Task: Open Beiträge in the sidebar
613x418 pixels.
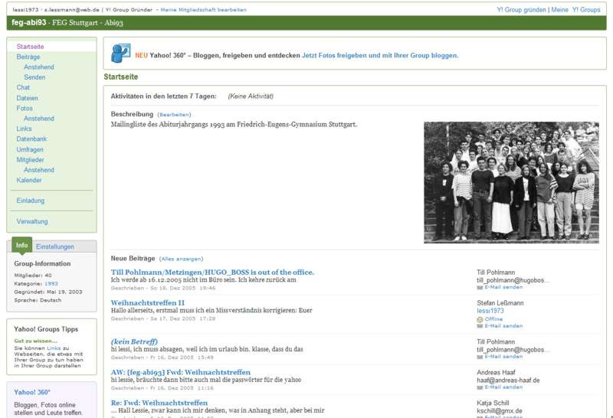Action: [x=28, y=57]
